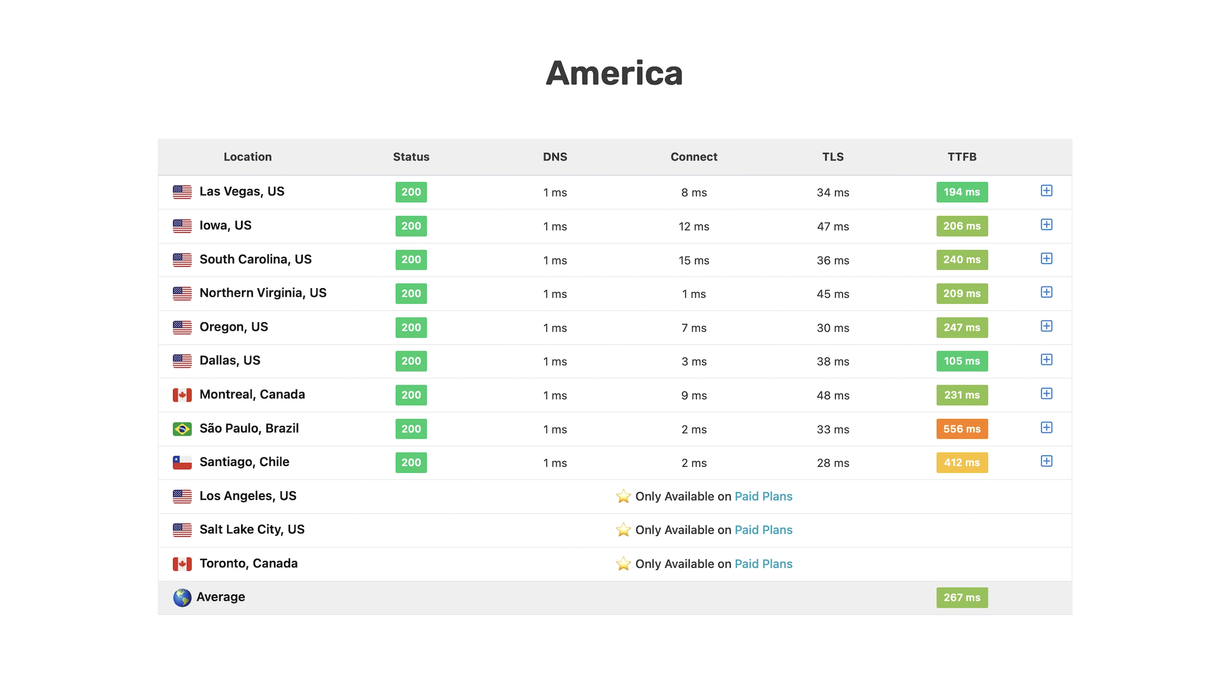Expand the Dallas row plus icon
Screen dimensions: 1230x676
click(1046, 360)
